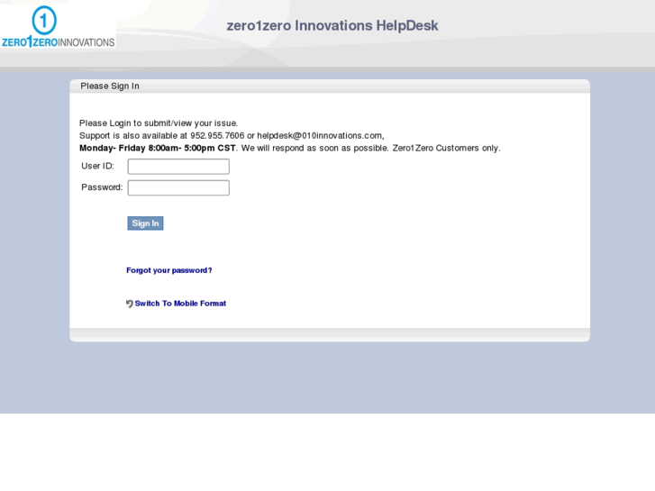Click the Password label
The height and width of the screenshot is (491, 655).
click(x=102, y=187)
